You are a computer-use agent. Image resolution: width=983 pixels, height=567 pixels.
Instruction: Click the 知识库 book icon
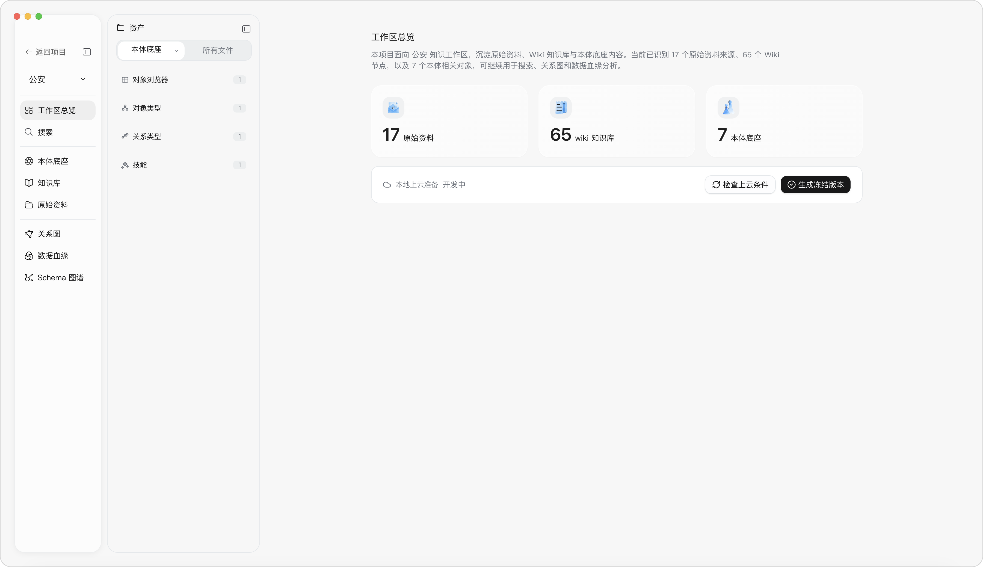(x=29, y=183)
